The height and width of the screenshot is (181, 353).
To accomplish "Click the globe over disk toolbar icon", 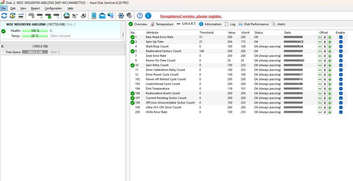I will pos(67,16).
